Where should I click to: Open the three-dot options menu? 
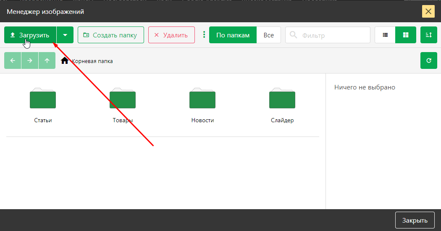tap(204, 35)
